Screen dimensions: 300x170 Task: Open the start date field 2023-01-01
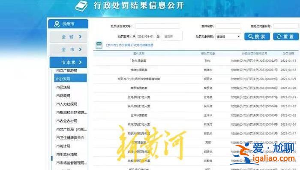(146, 36)
